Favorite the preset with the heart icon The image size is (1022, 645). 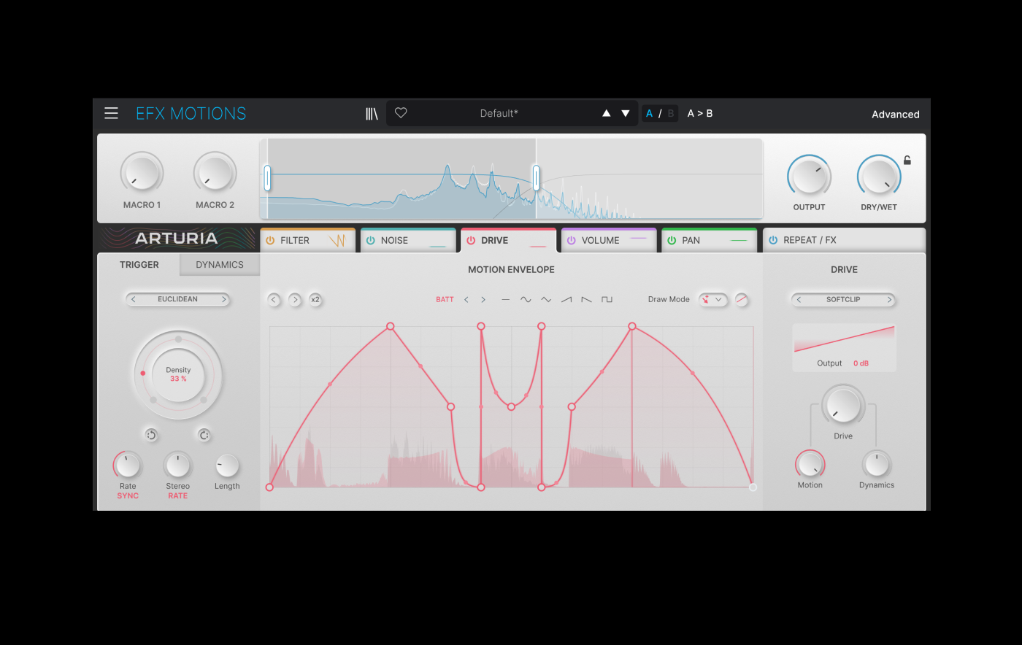coord(401,112)
